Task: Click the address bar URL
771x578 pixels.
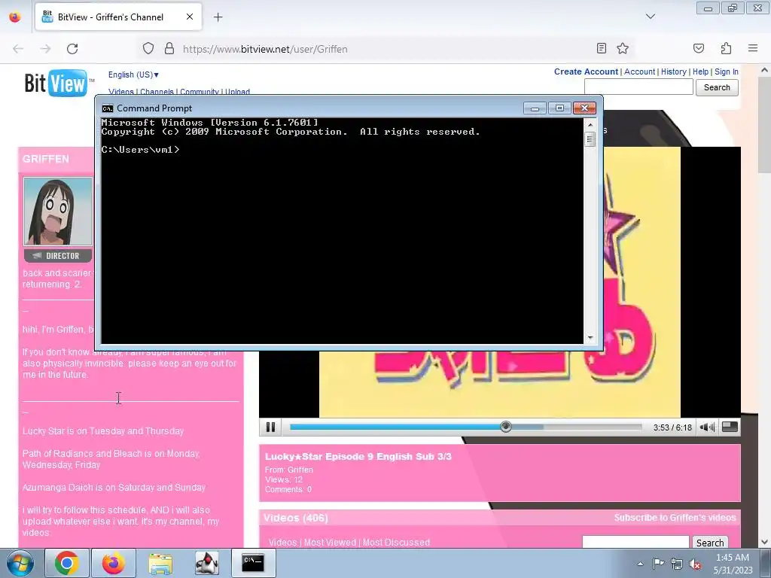Action: 265,49
